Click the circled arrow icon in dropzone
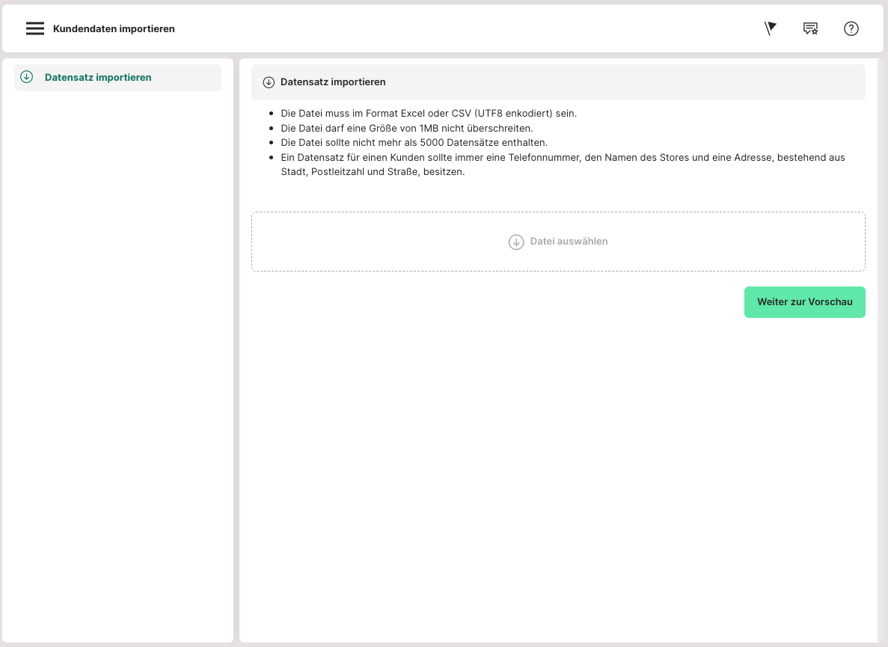The height and width of the screenshot is (647, 888). 516,242
